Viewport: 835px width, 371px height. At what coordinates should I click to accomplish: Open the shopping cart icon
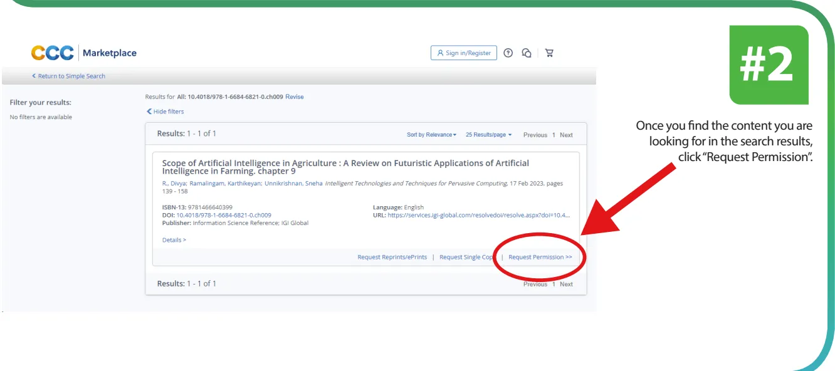coord(549,53)
